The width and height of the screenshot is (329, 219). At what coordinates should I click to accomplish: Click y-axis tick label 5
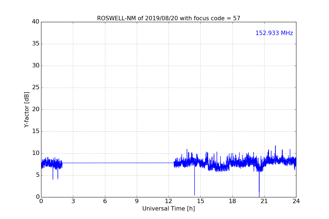click(38, 175)
